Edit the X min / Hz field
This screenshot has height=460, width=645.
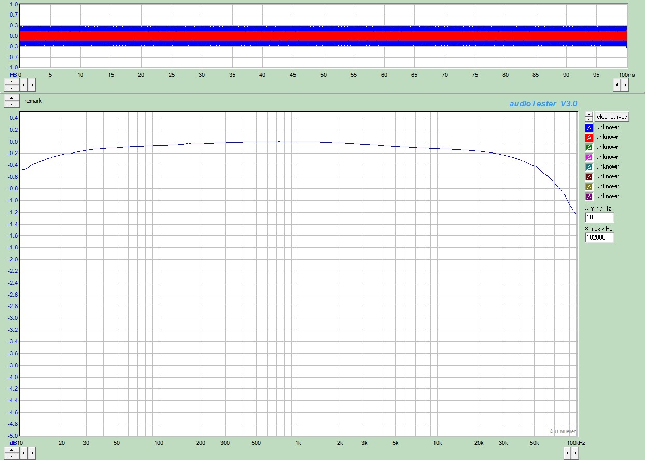[599, 218]
